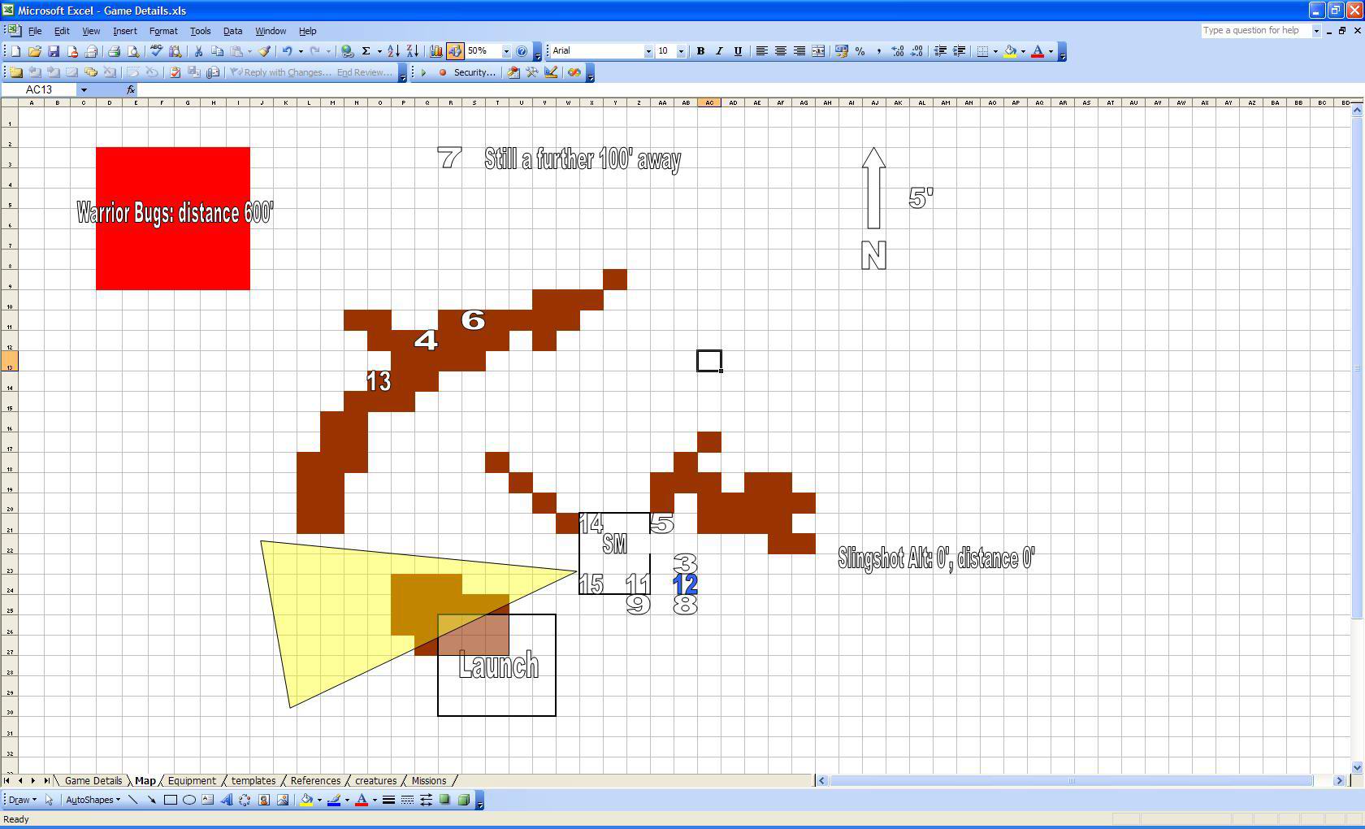Merge and center cells
Screen dimensions: 1365x829
[x=818, y=51]
